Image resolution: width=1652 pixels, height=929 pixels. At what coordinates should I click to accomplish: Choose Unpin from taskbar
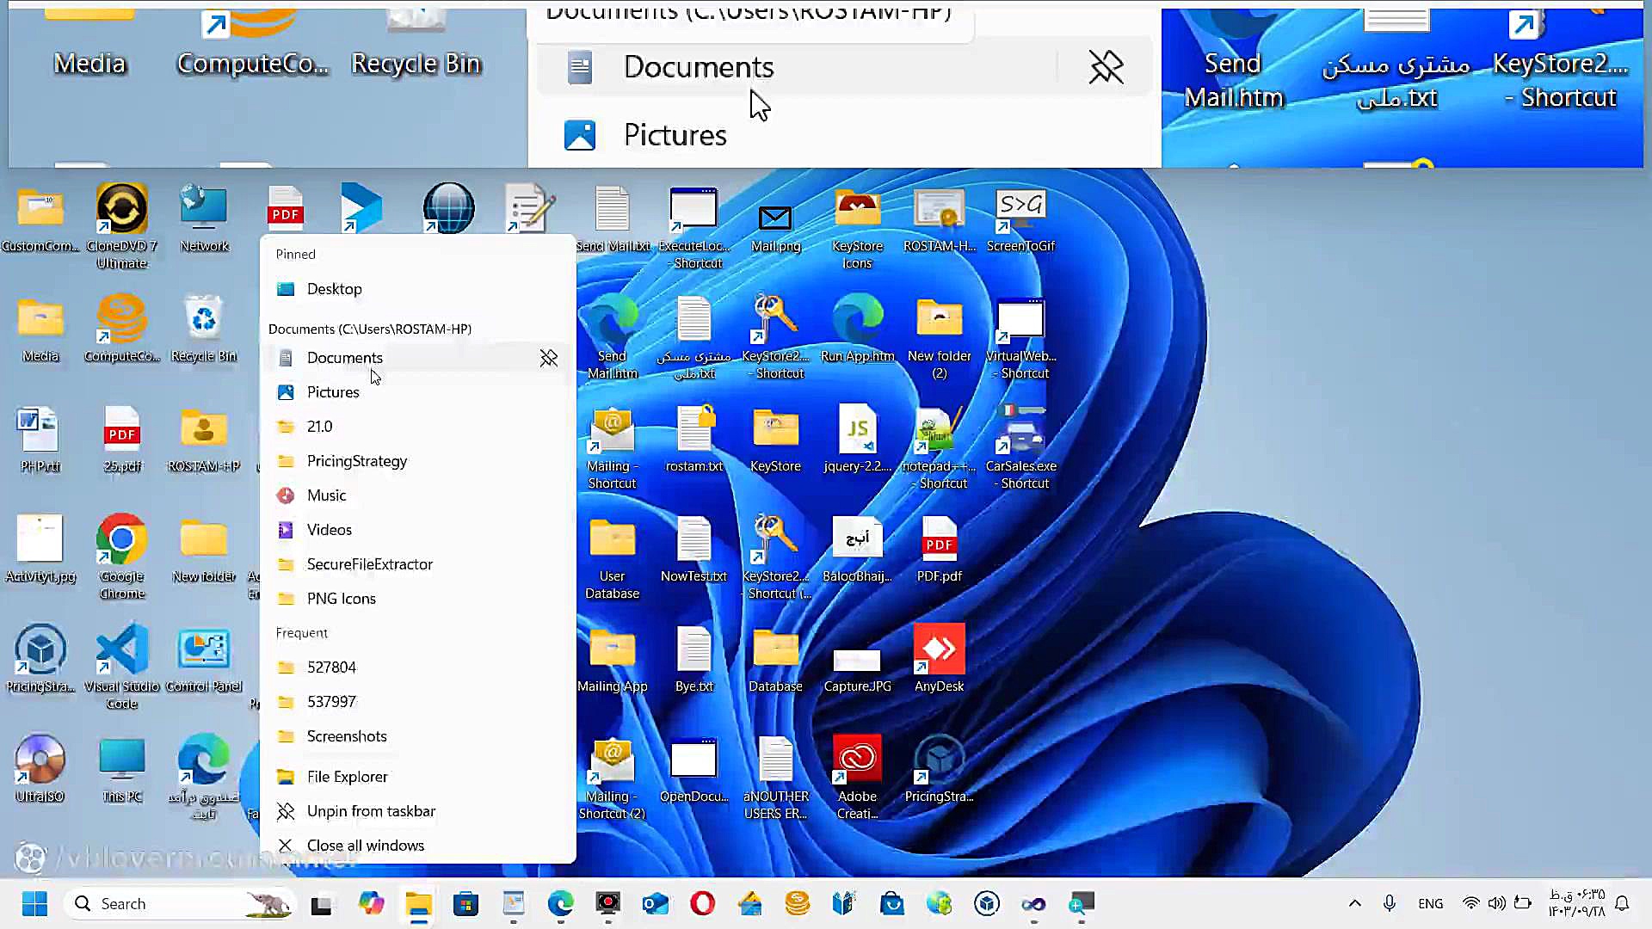point(418,811)
